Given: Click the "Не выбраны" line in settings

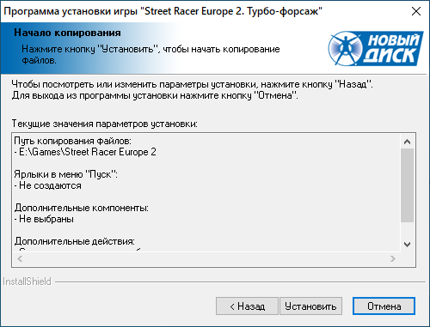Looking at the screenshot, I should 44,219.
